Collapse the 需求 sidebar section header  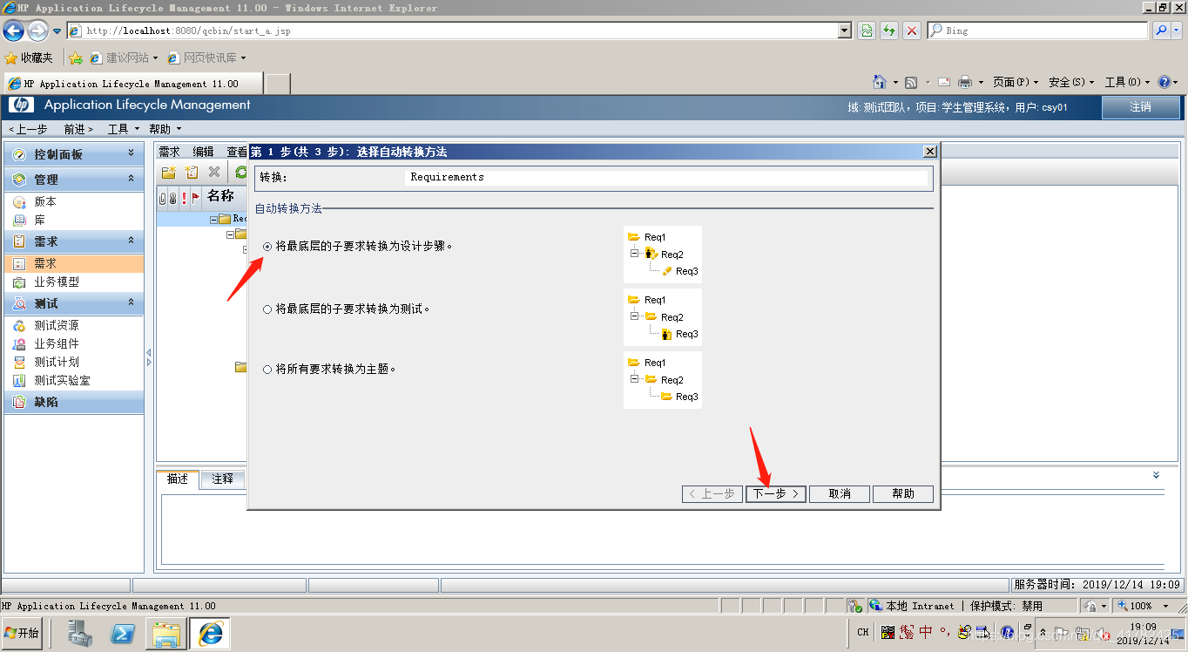point(132,241)
